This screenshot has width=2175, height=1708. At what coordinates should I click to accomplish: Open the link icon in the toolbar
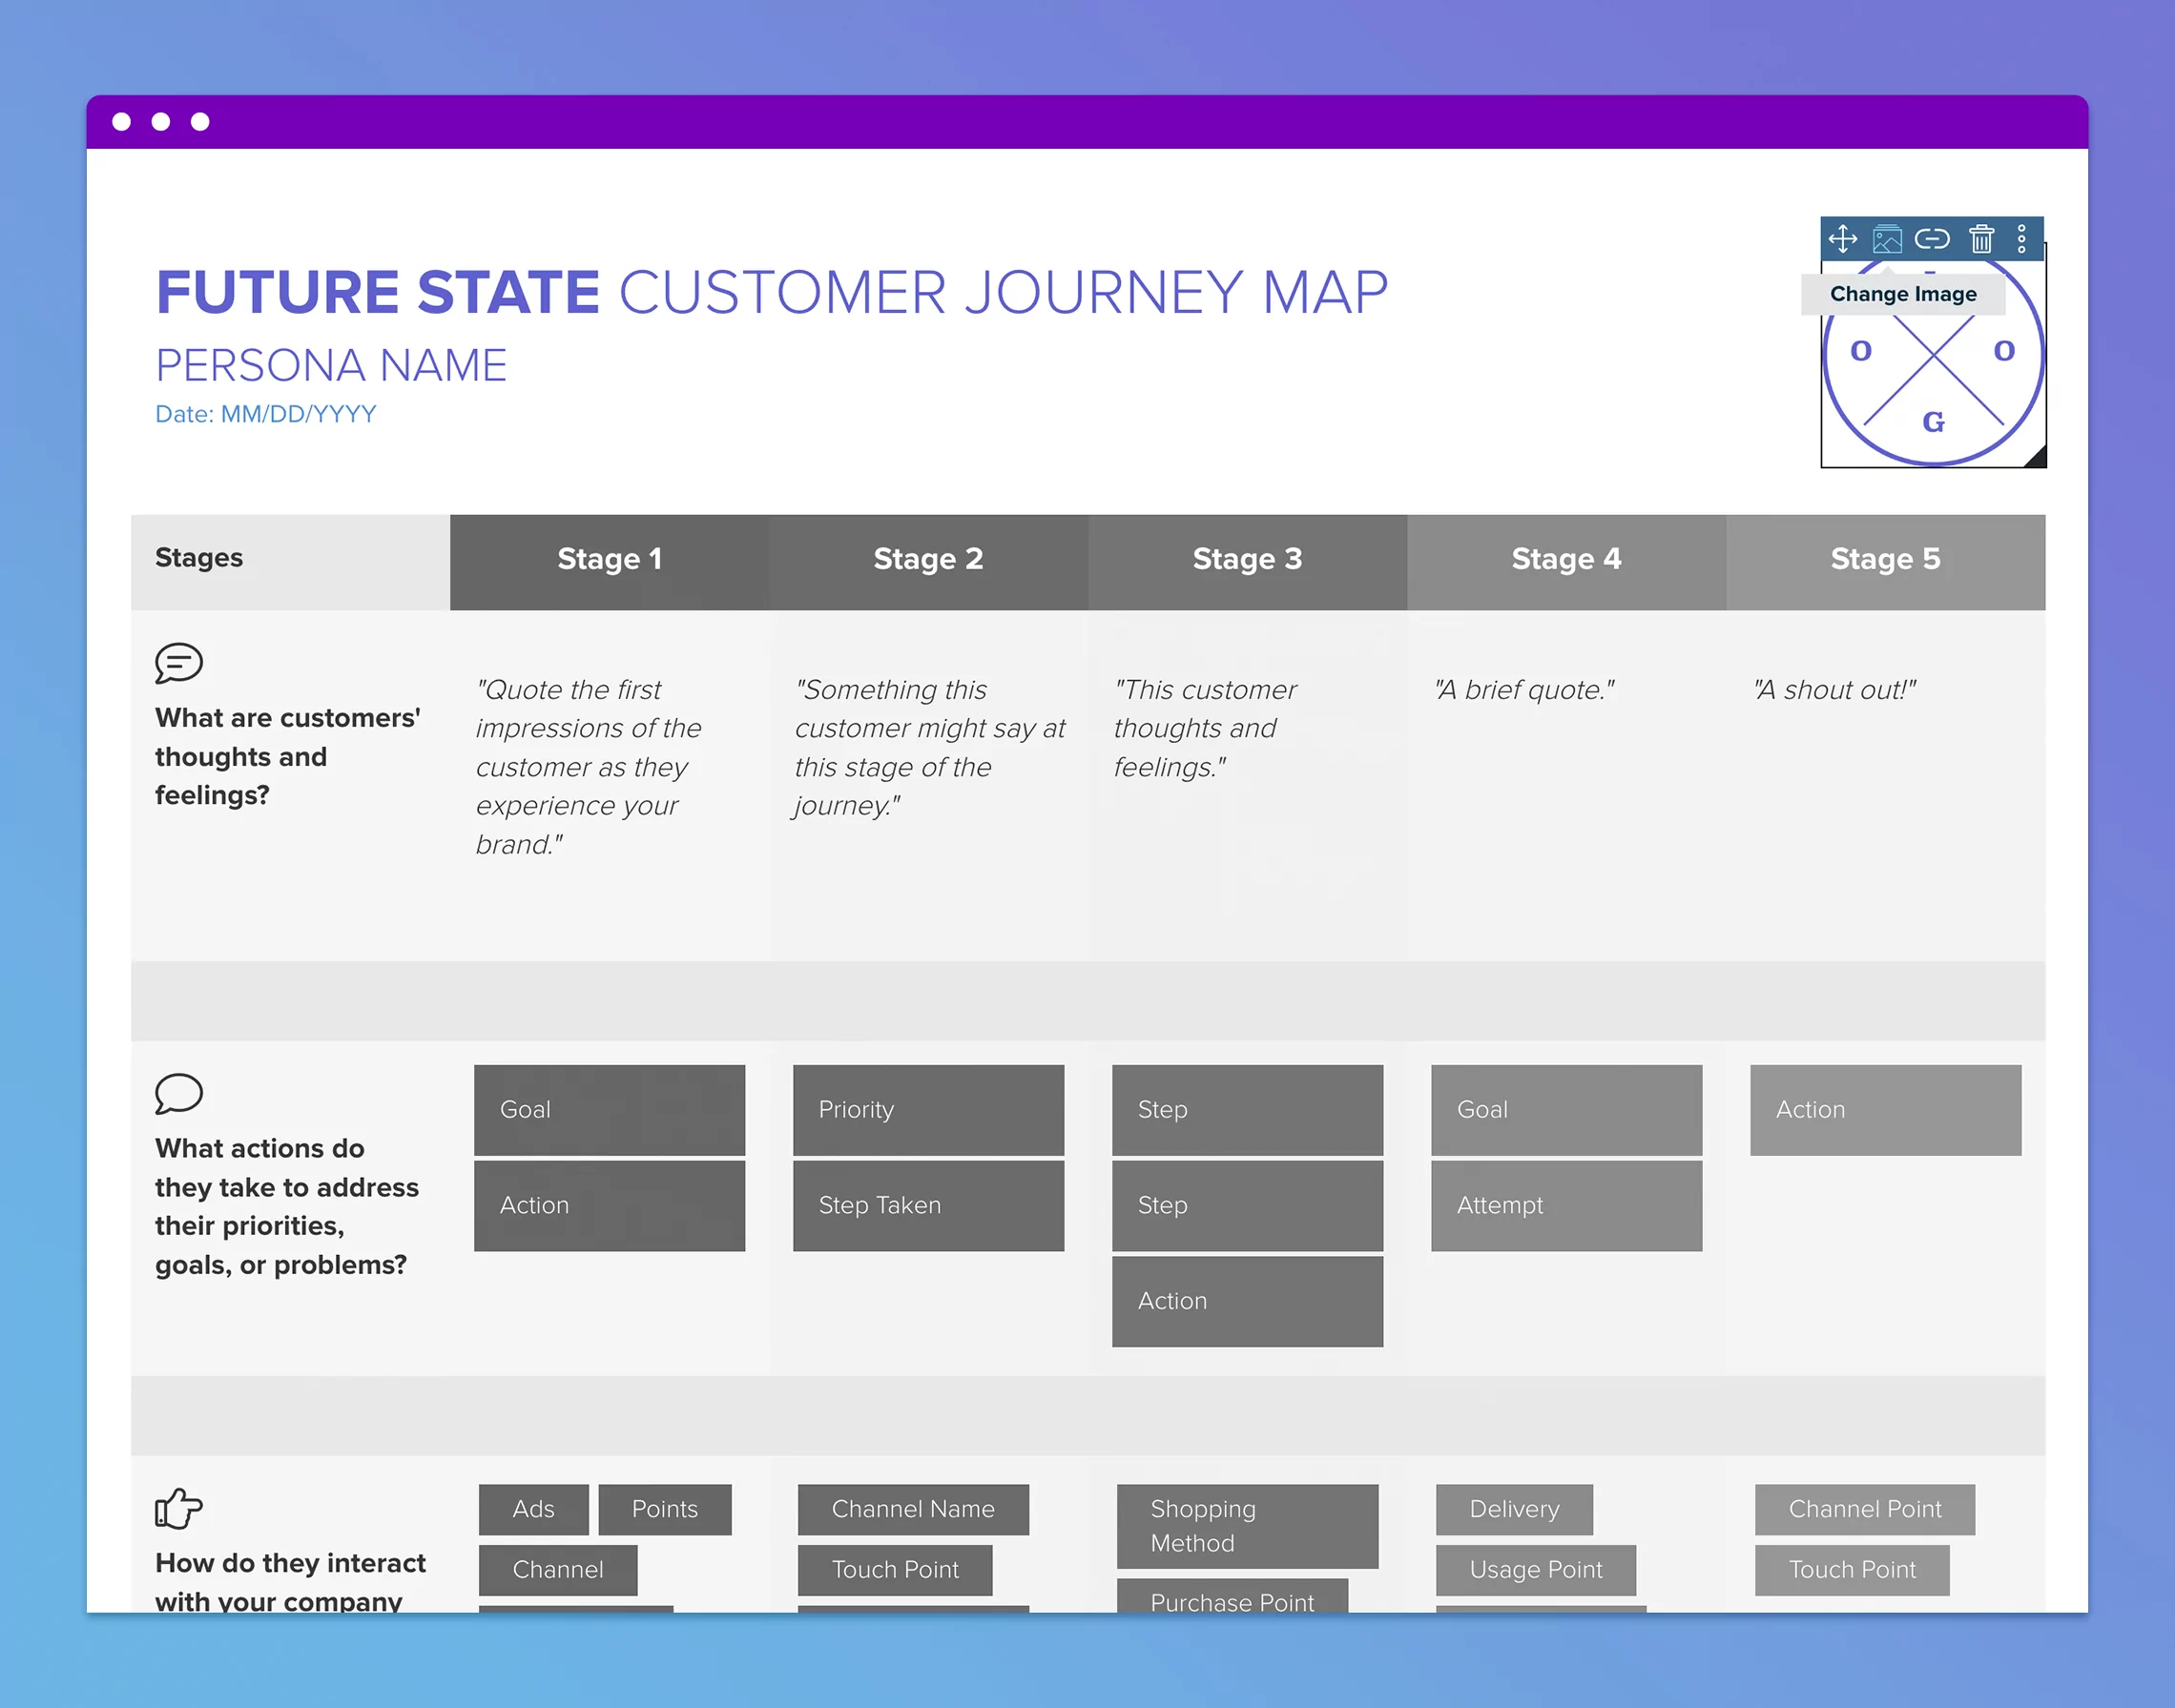pos(1934,238)
